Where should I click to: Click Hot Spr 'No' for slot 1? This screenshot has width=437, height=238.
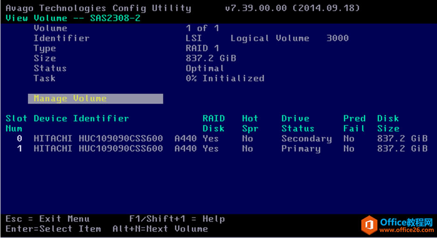(x=247, y=149)
